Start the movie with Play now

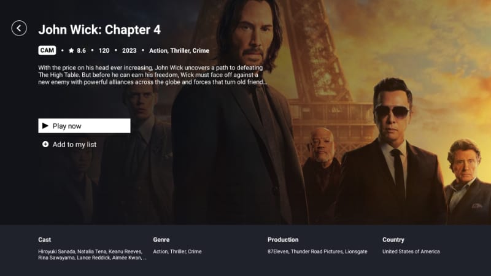(84, 126)
